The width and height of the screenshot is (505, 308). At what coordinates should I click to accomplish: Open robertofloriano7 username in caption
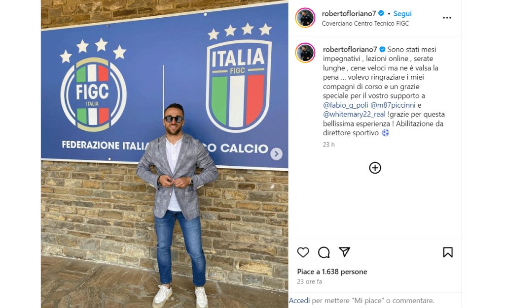[350, 50]
